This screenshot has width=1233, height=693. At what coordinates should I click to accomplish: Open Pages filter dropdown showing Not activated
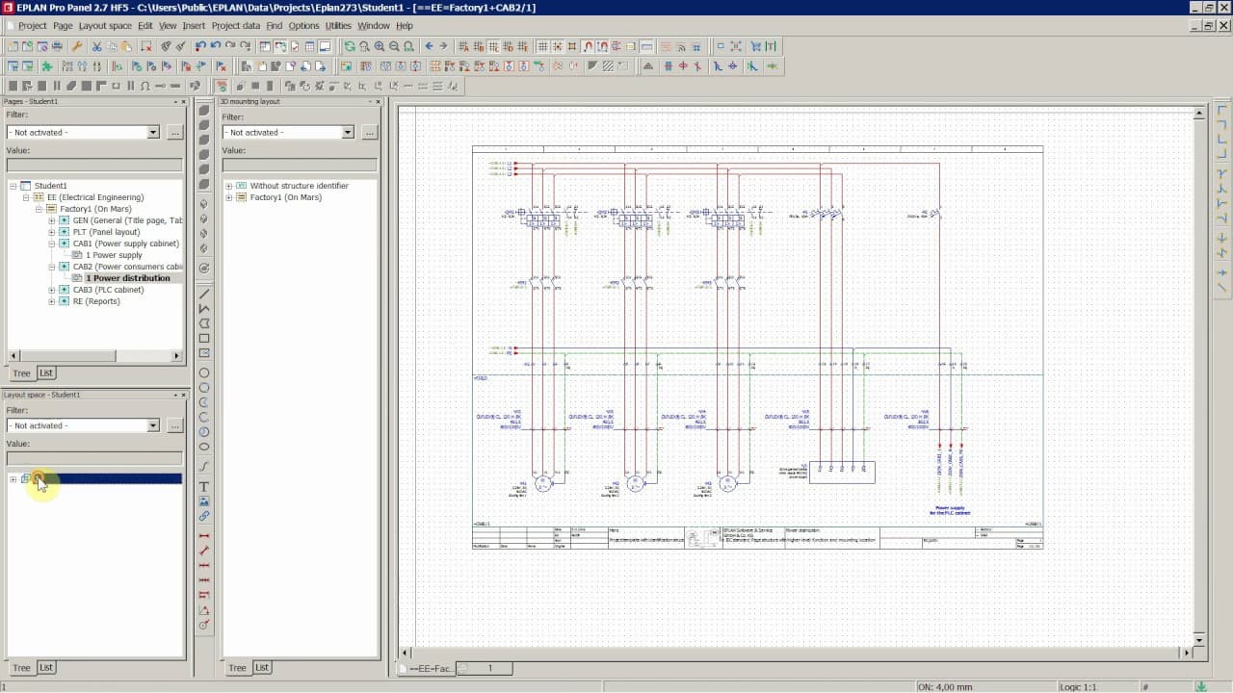[83, 132]
